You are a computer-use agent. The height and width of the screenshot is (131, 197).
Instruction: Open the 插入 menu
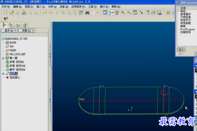tap(41, 7)
